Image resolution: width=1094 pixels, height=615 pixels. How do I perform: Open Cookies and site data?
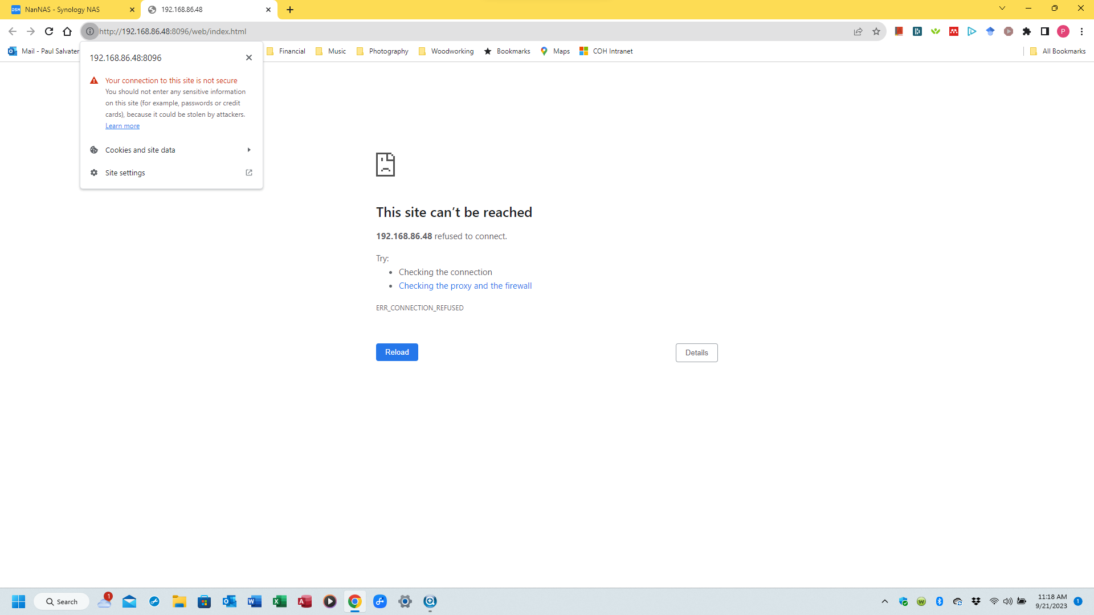pyautogui.click(x=140, y=149)
